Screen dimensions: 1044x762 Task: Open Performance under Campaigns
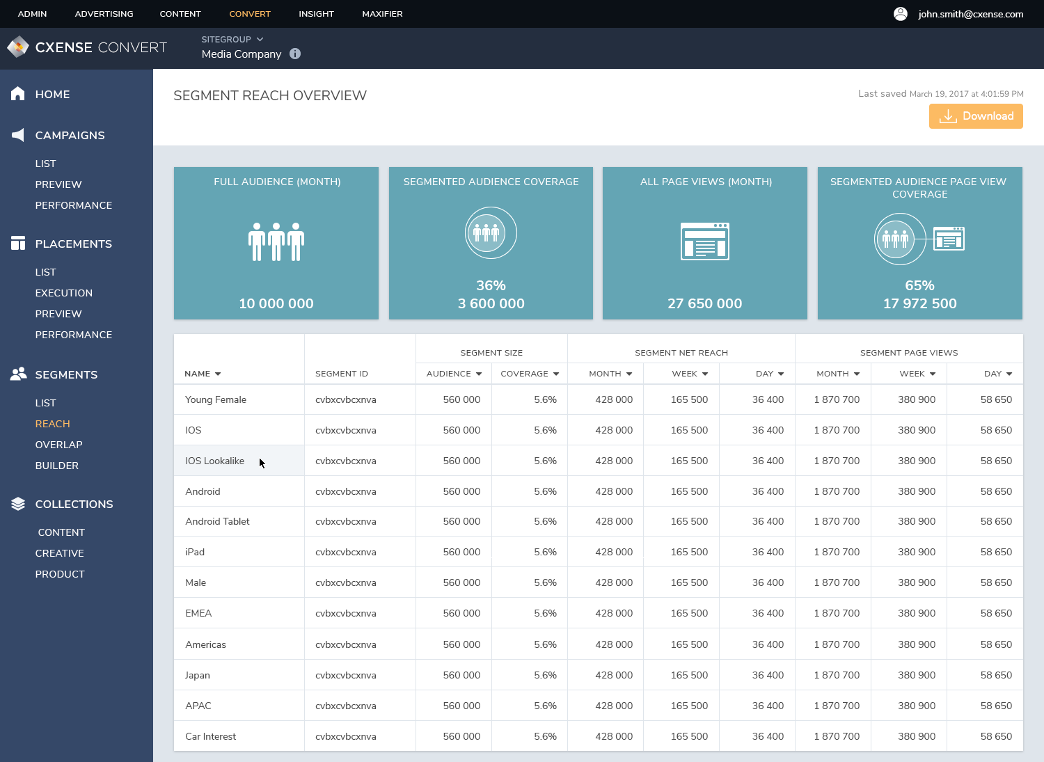click(74, 205)
